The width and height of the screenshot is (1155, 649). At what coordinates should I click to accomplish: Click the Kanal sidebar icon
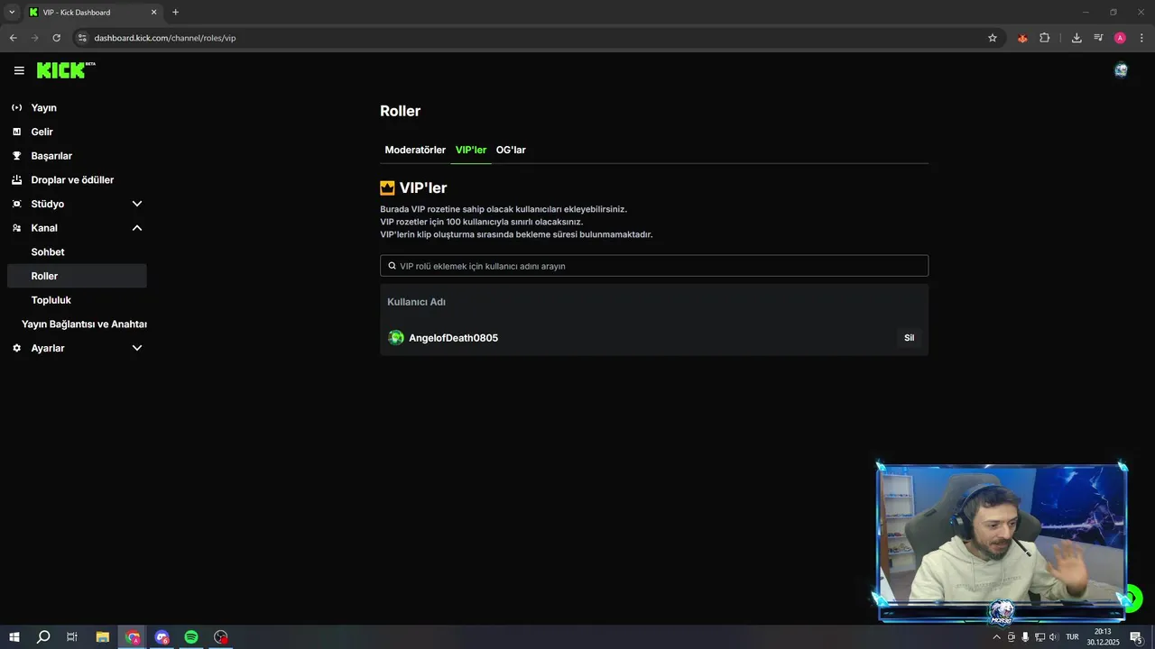(x=16, y=228)
